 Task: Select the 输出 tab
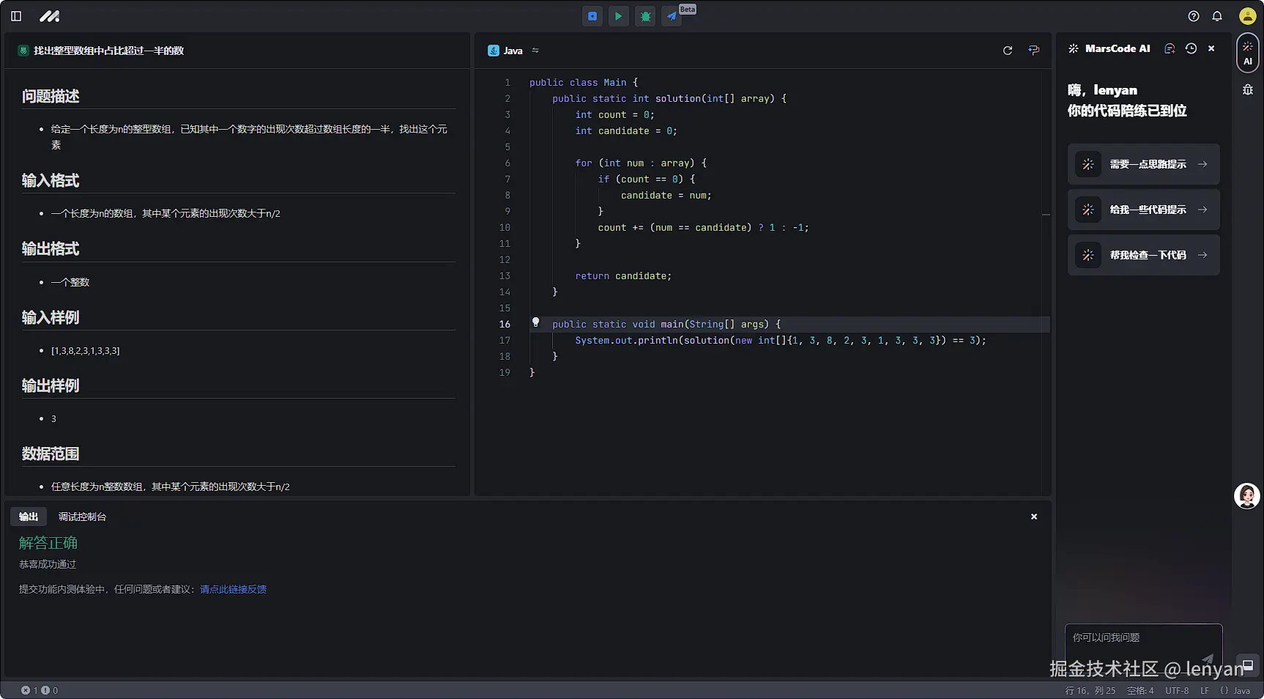coord(29,517)
